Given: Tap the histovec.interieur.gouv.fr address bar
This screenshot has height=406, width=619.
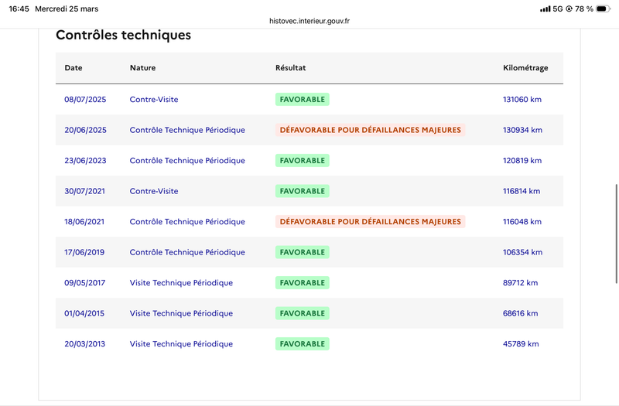Looking at the screenshot, I should pos(309,22).
